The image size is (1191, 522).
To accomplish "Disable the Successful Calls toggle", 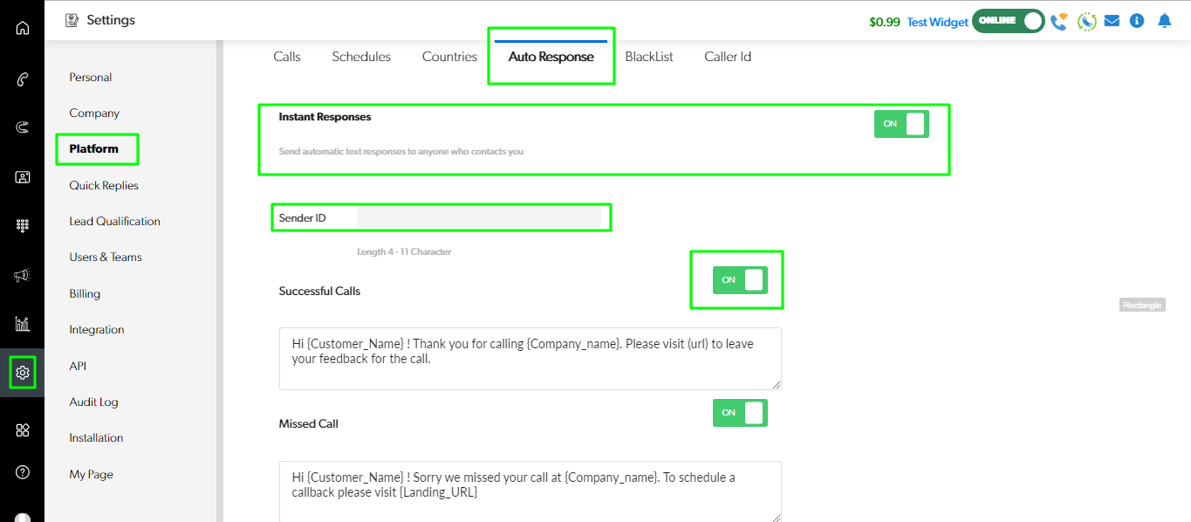I will [740, 280].
